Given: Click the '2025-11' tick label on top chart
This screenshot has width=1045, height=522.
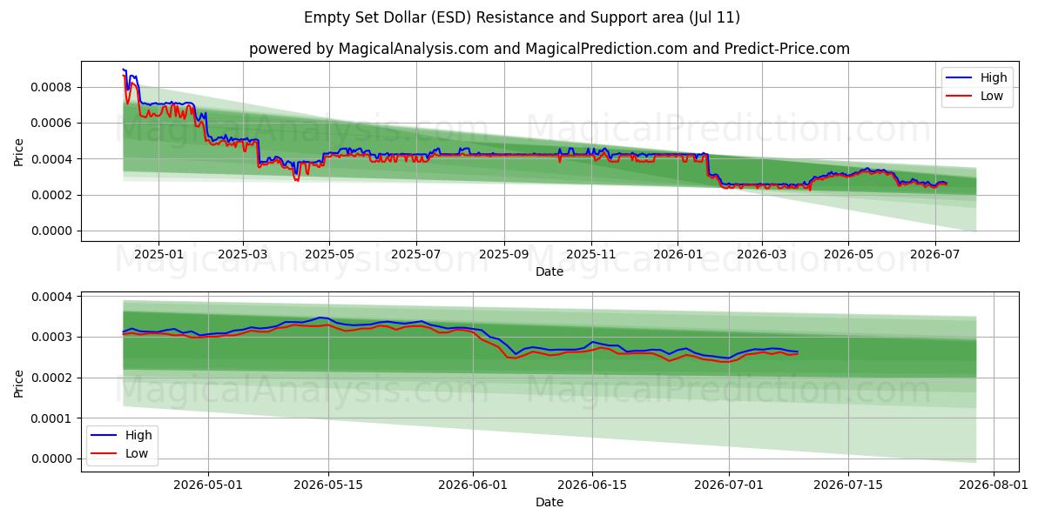Looking at the screenshot, I should point(591,255).
